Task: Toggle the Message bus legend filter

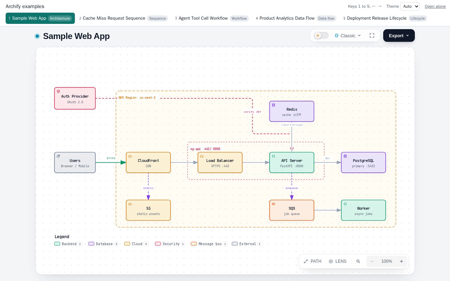Action: (x=209, y=244)
